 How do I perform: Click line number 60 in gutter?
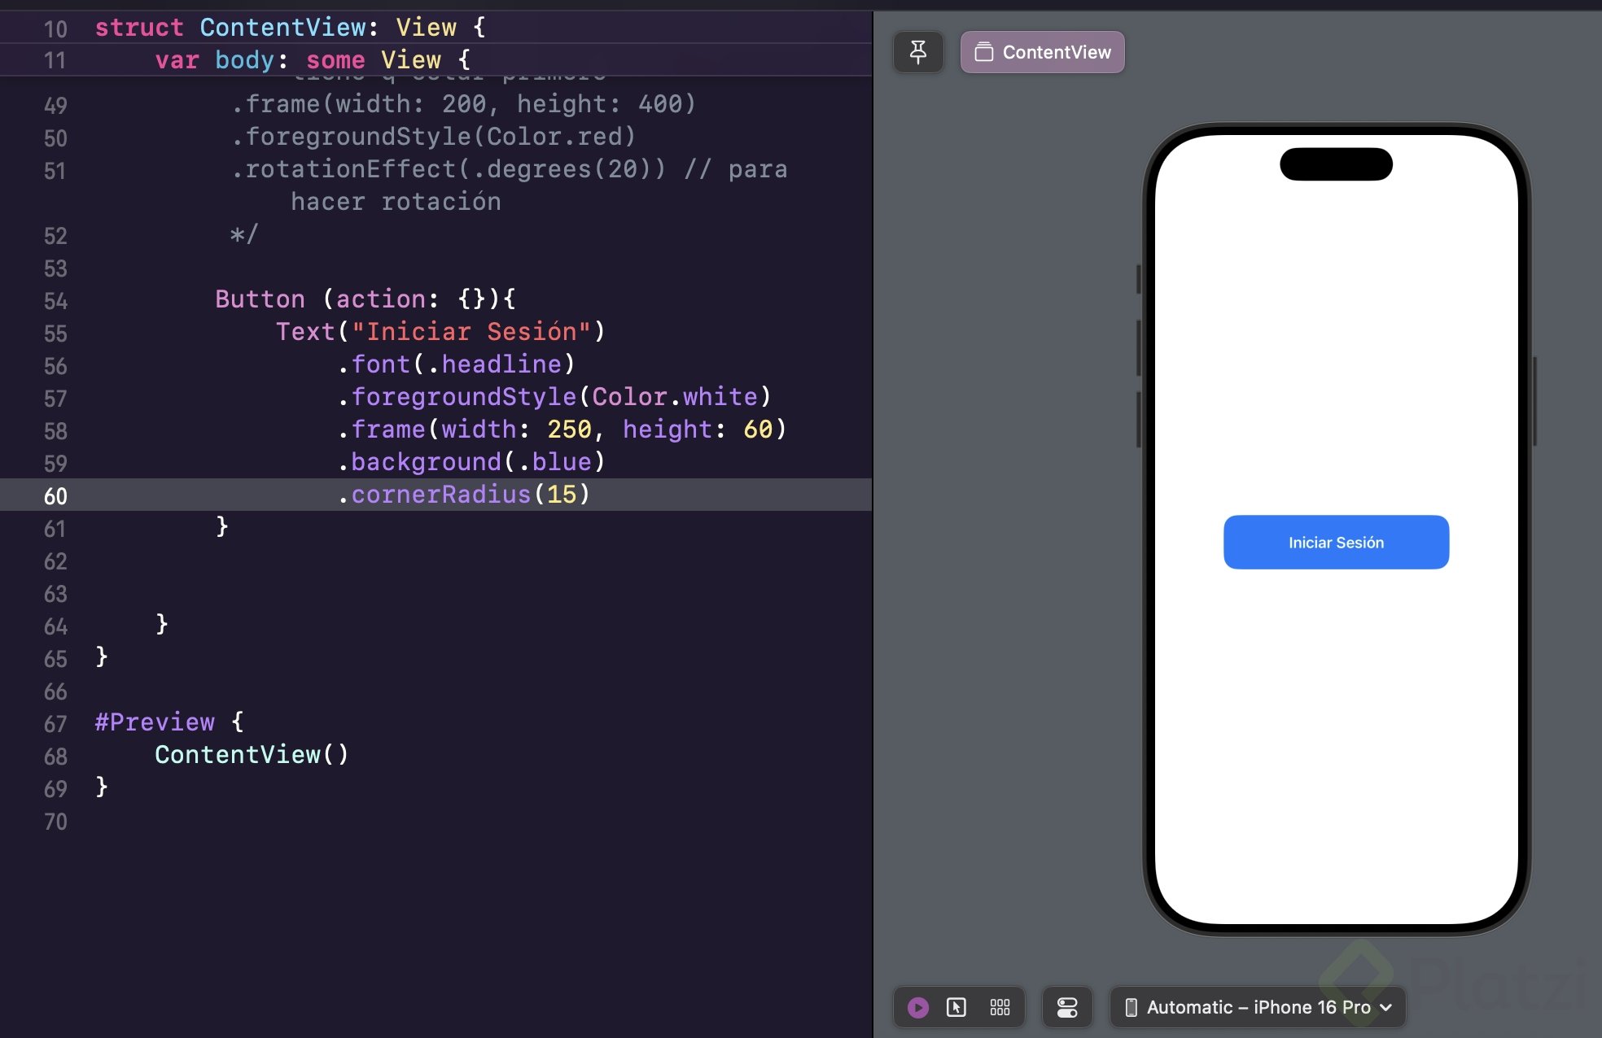click(55, 496)
